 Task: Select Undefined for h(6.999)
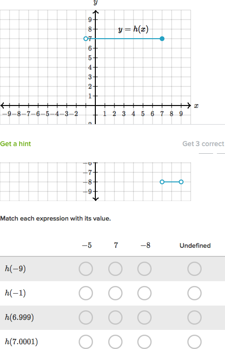tap(194, 317)
